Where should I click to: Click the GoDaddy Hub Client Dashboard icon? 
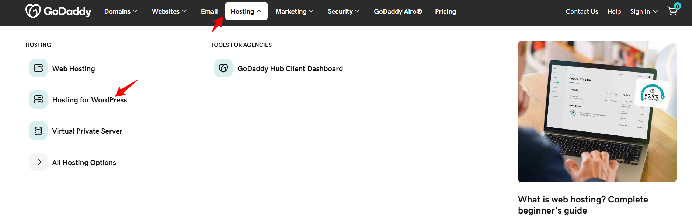[x=223, y=68]
